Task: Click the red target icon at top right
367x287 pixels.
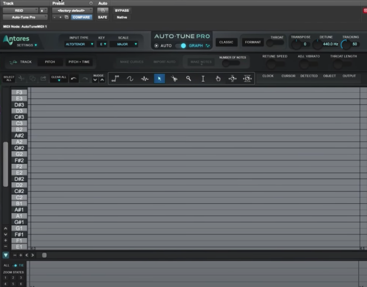Action: coord(365,10)
